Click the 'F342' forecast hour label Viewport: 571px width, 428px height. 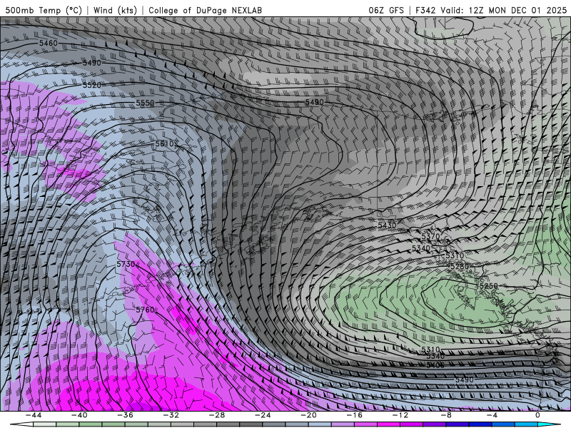(425, 10)
